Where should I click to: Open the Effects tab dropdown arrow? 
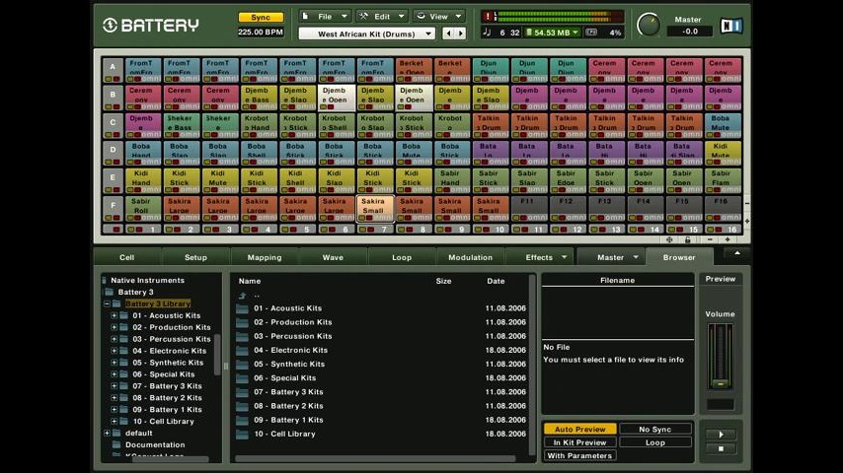564,257
